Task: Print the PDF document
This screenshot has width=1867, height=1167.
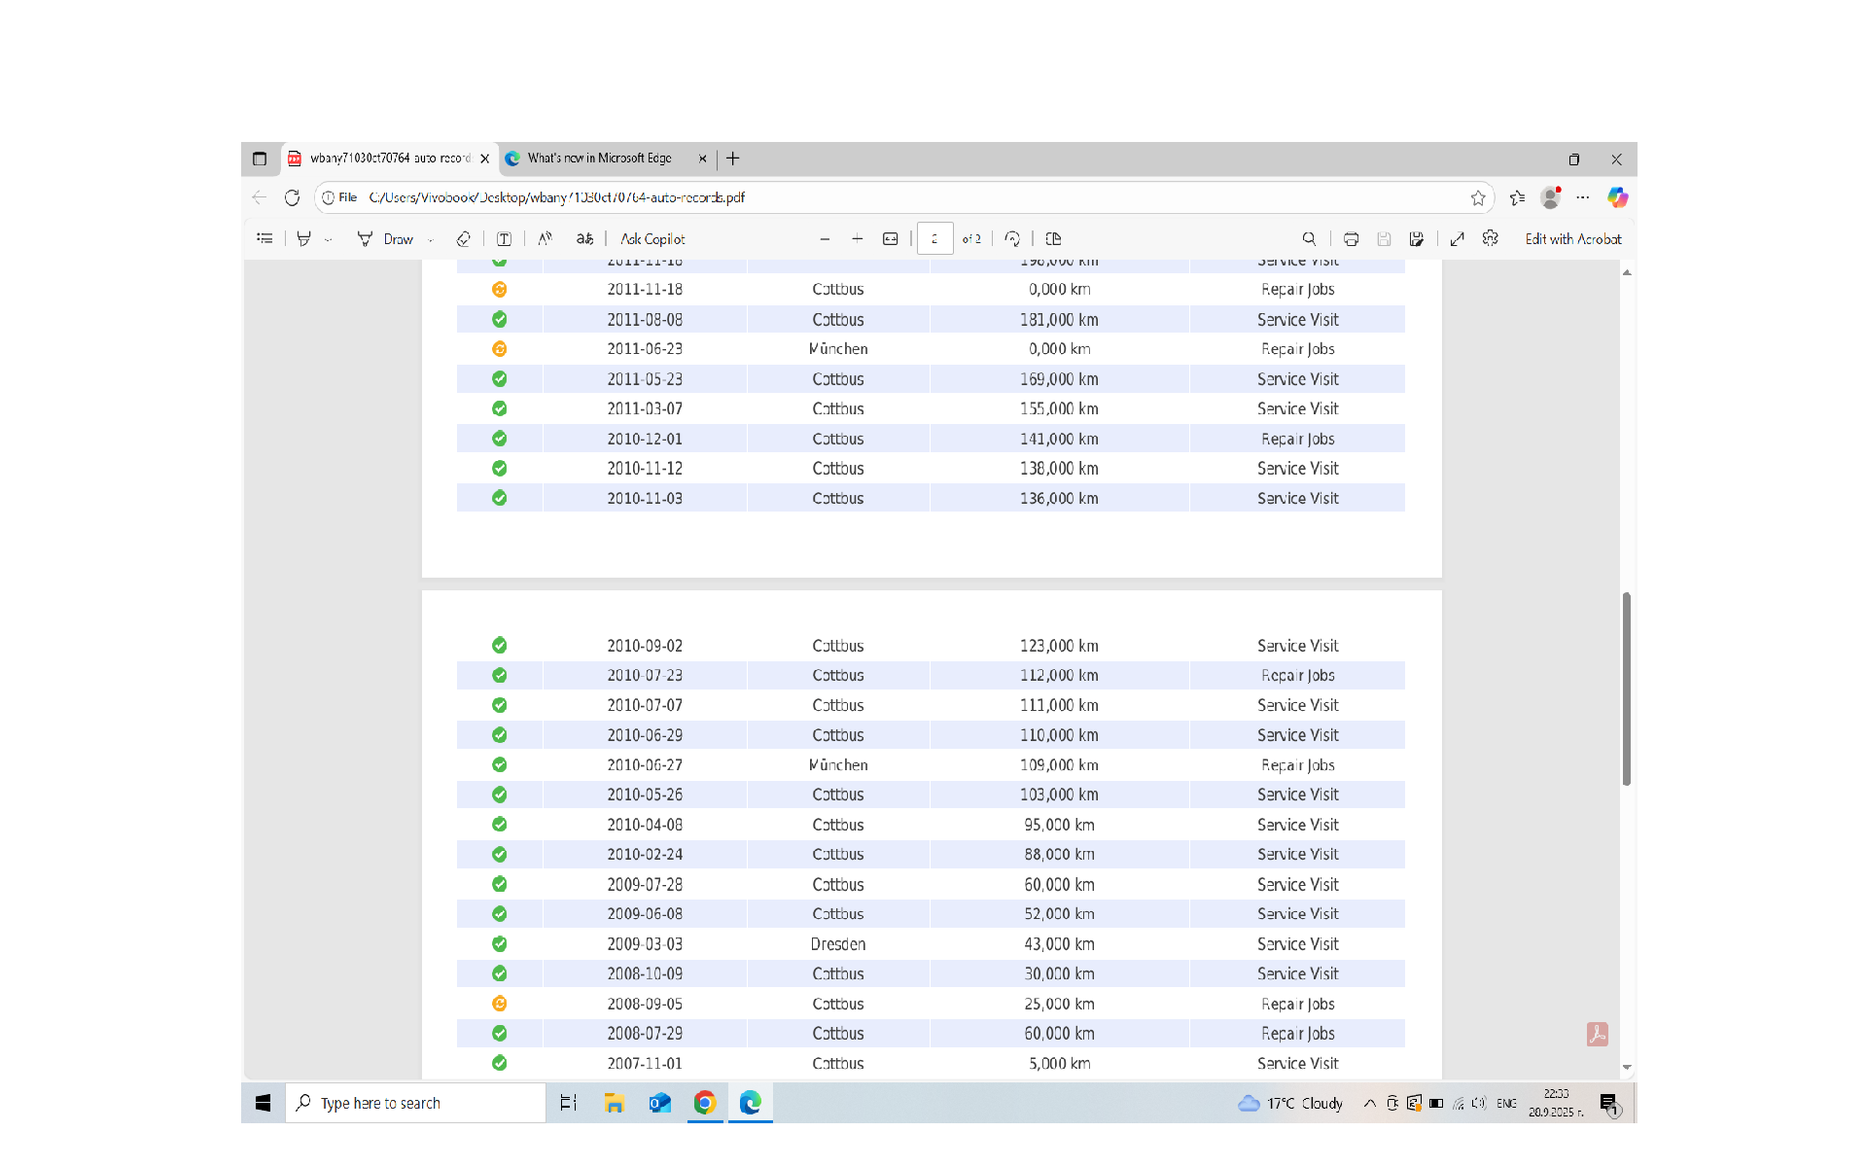Action: (1351, 238)
